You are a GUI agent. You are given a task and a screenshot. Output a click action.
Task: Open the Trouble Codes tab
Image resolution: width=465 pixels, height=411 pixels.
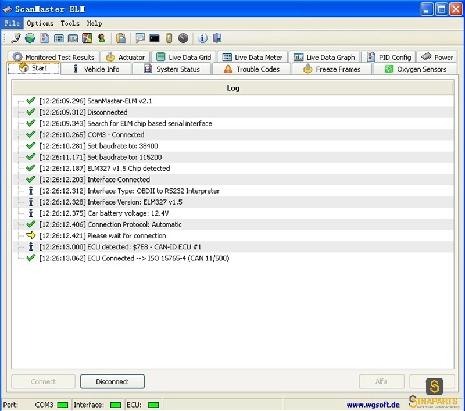252,69
